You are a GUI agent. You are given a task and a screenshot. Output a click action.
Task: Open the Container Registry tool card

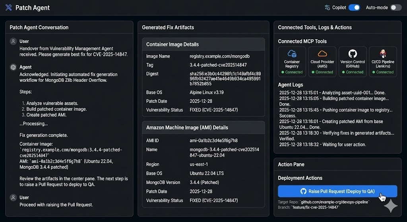(292, 62)
